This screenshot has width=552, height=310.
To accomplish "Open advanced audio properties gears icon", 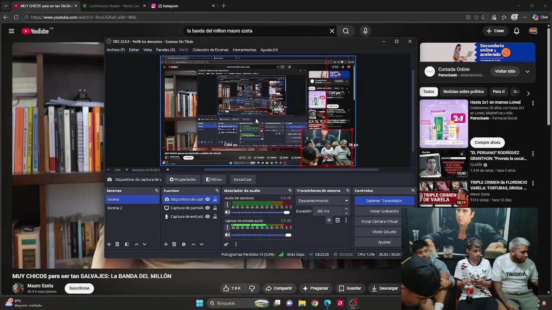I will 226,244.
